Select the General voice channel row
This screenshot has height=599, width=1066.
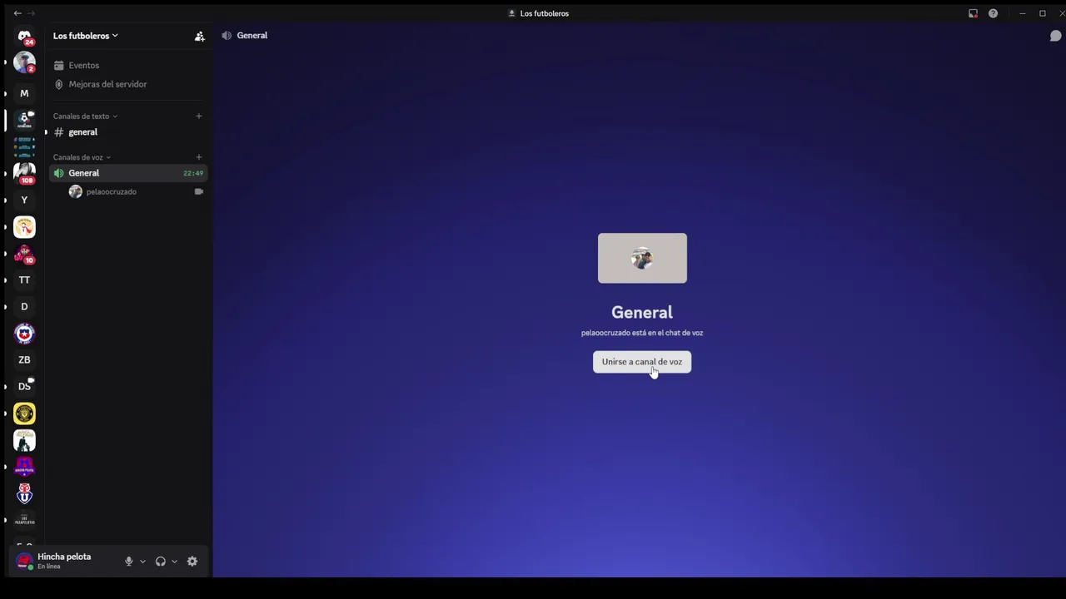[x=128, y=173]
